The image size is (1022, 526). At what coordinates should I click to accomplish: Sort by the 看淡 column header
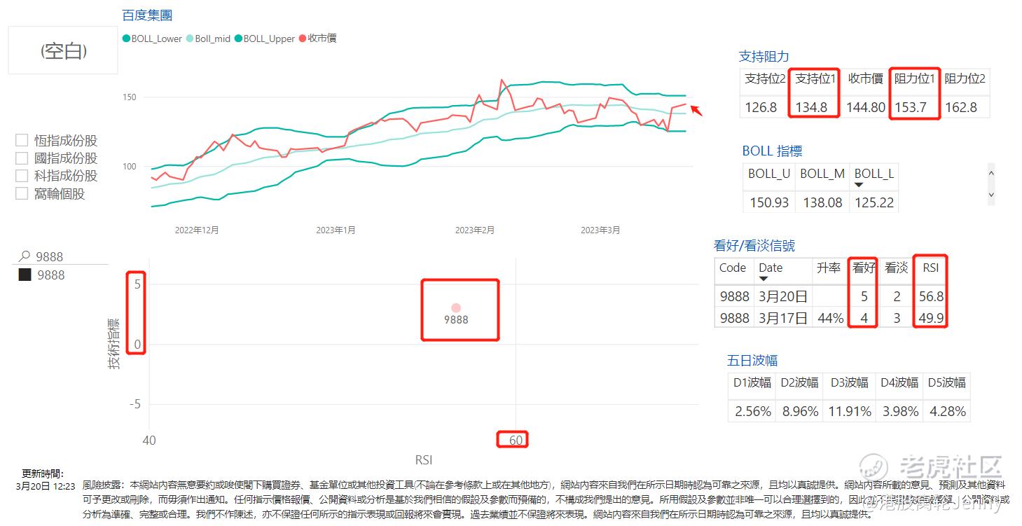(x=896, y=268)
